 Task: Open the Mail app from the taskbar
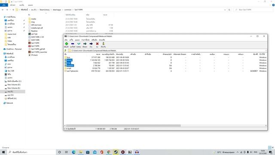coord(95,152)
